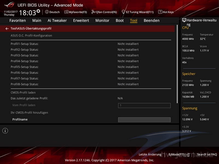Select the Profil7-Setup Status row
219x164 pixels.
click(91, 78)
